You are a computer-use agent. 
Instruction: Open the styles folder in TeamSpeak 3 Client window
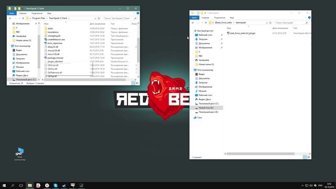click(x=50, y=28)
